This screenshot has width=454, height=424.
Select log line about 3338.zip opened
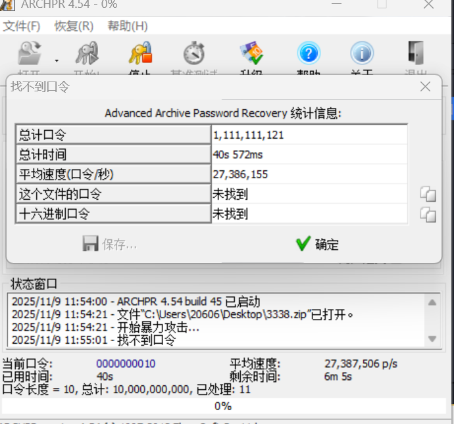(x=182, y=314)
